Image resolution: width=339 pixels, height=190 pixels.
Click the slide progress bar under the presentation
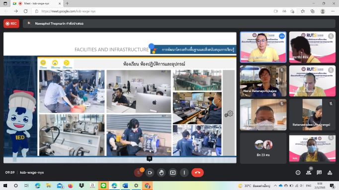pyautogui.click(x=120, y=160)
